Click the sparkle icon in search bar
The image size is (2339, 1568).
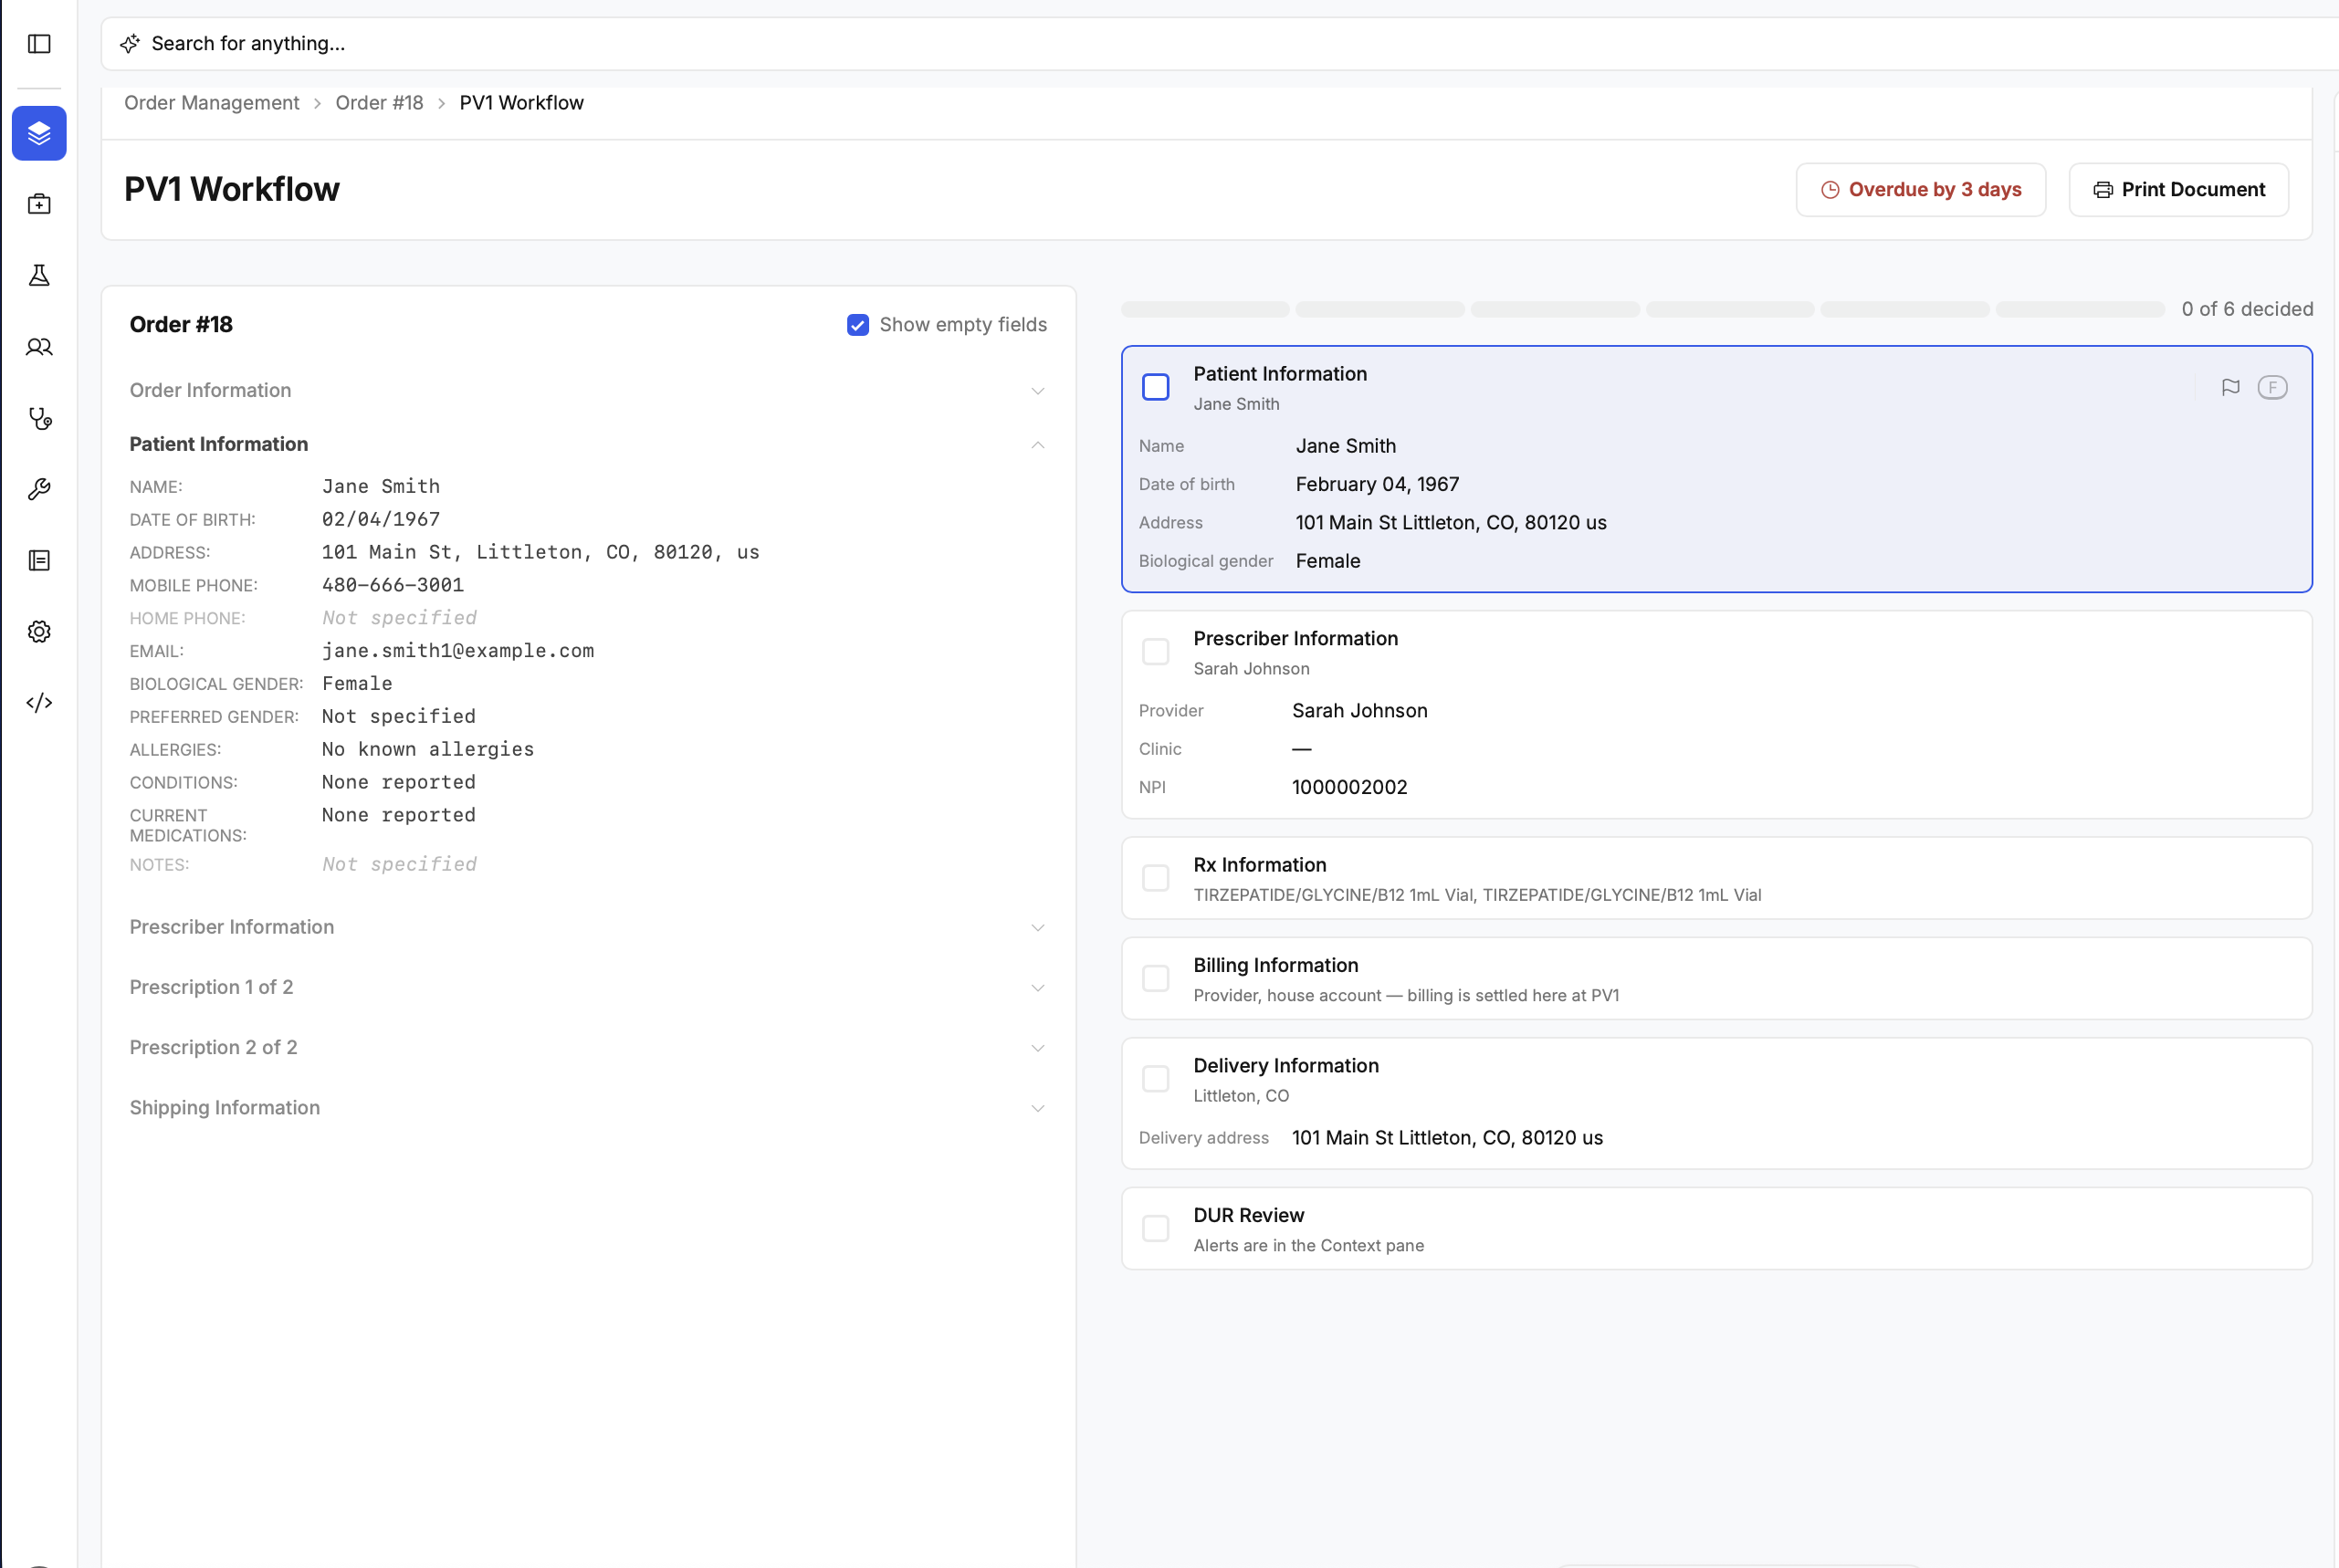click(130, 44)
